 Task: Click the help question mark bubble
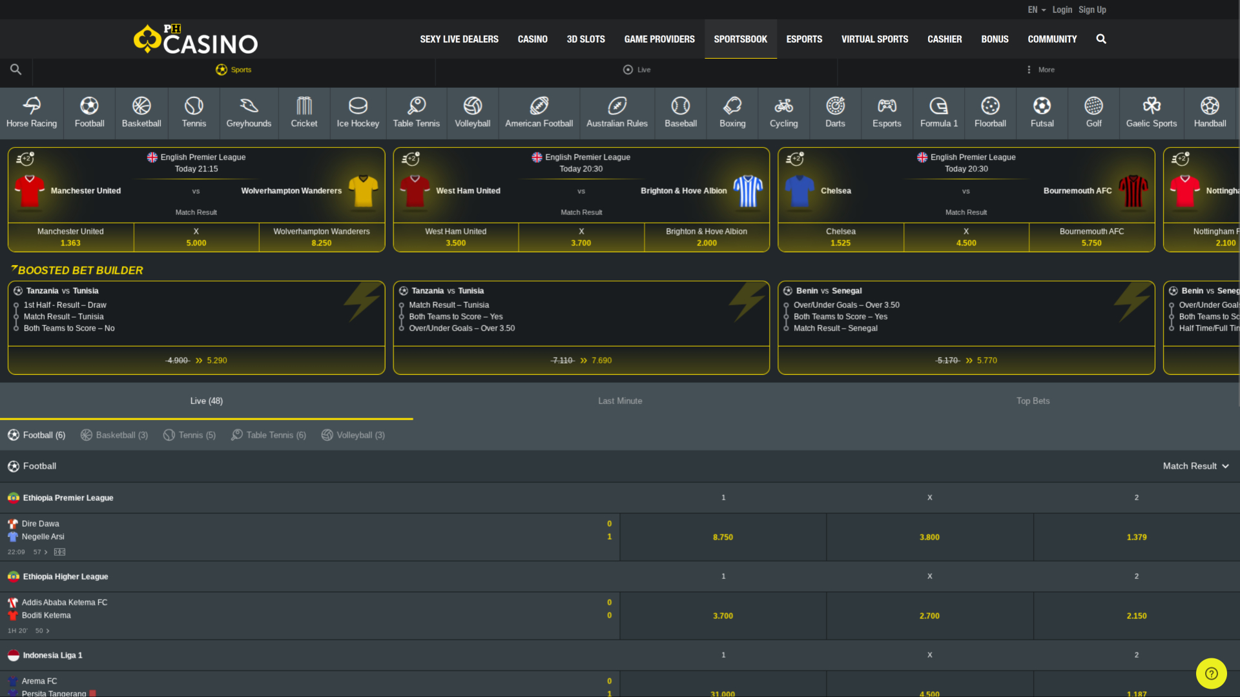(x=1212, y=673)
